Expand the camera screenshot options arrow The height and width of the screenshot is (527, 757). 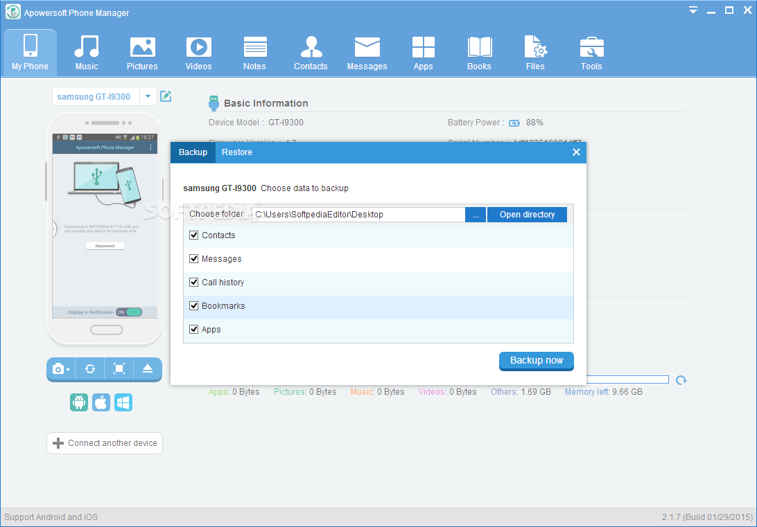click(x=68, y=370)
